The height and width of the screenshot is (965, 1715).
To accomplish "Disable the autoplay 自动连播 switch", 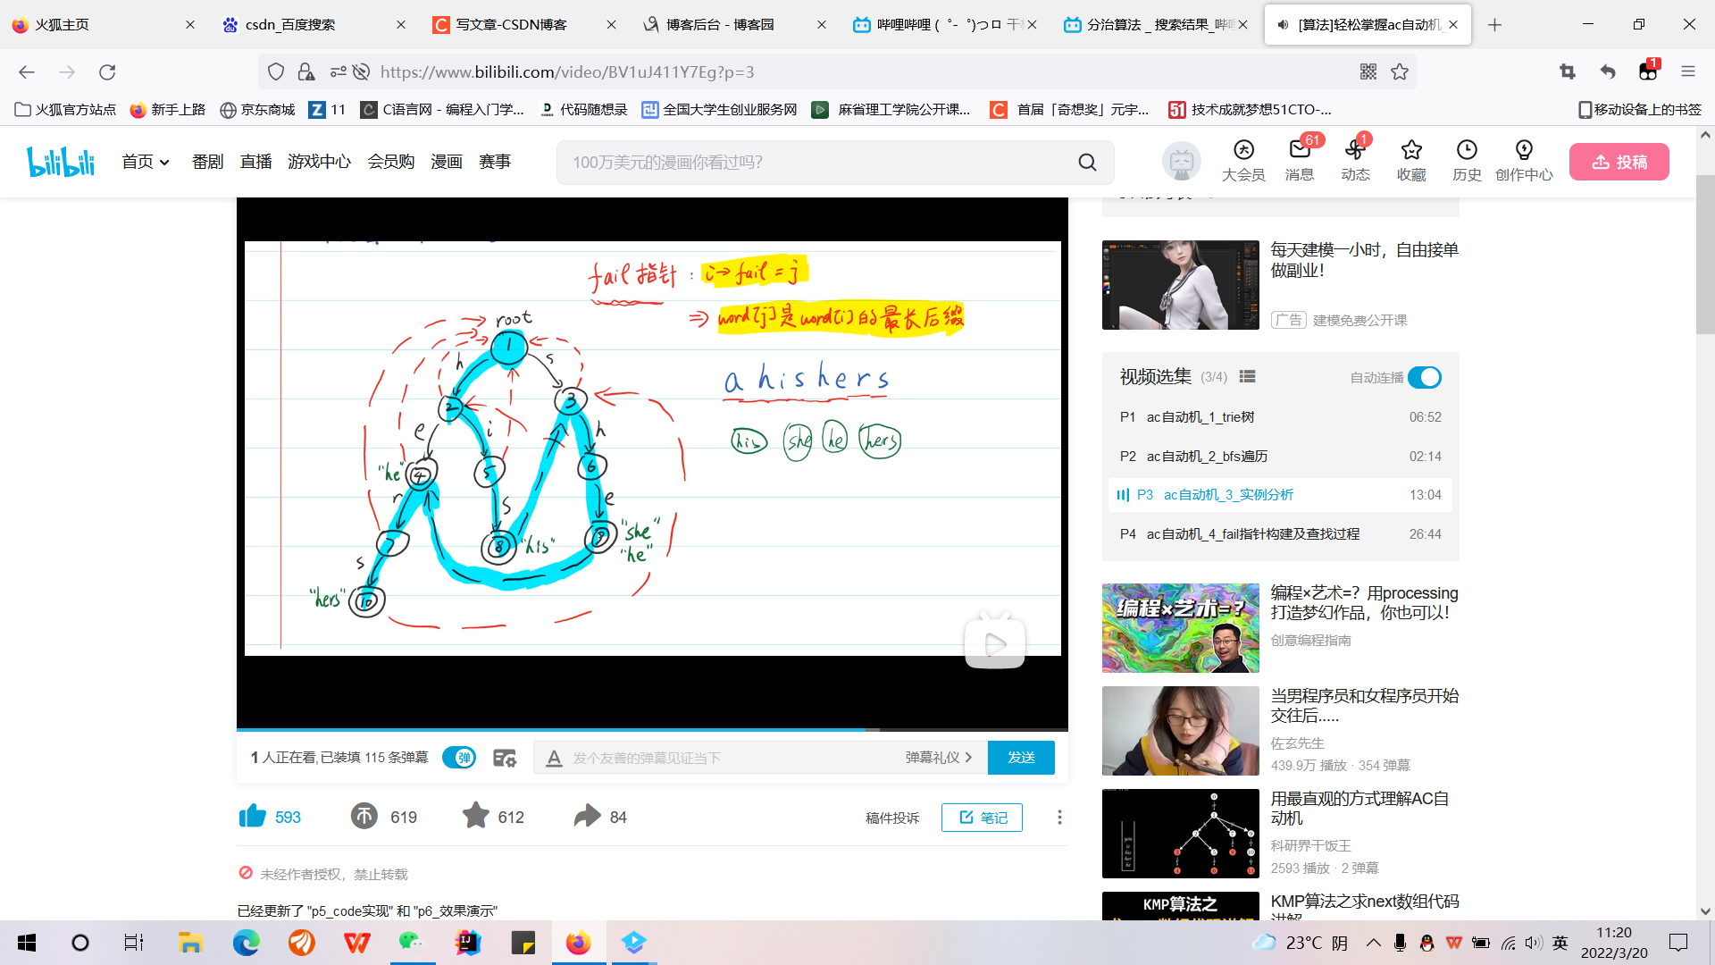I will [1425, 378].
